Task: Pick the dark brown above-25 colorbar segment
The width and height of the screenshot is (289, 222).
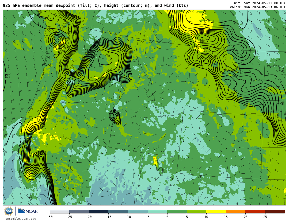Action: click(x=275, y=212)
